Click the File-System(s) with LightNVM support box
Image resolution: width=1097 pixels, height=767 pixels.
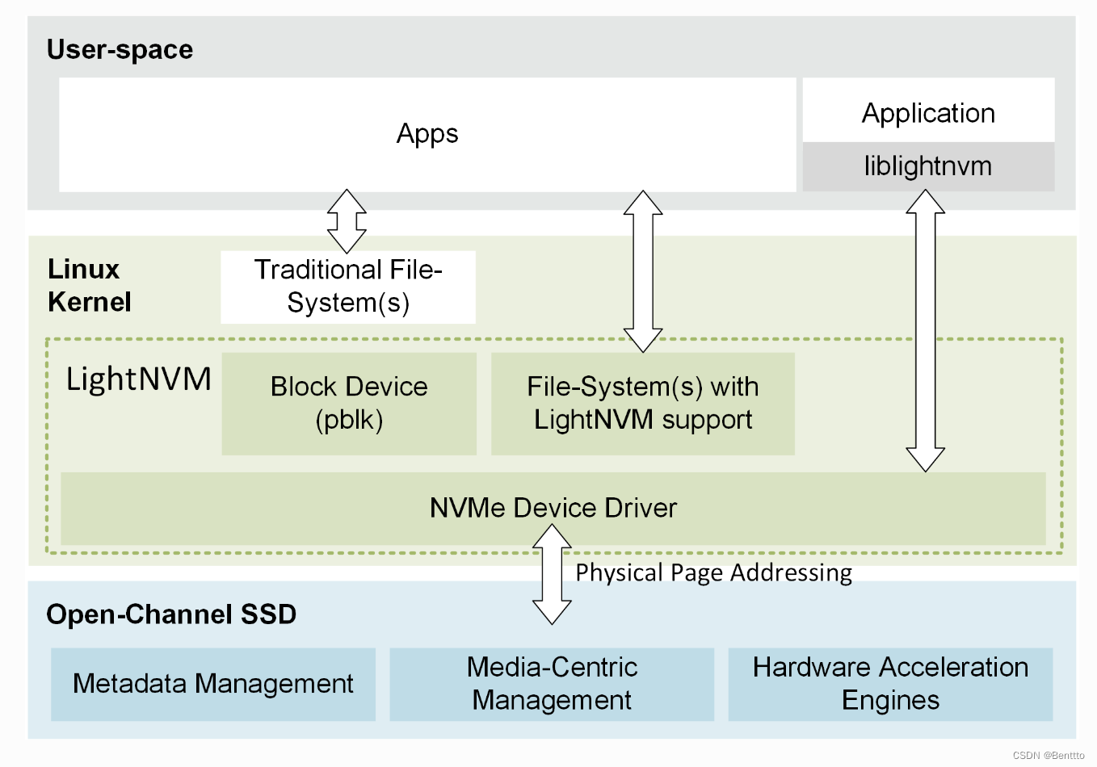pyautogui.click(x=642, y=403)
